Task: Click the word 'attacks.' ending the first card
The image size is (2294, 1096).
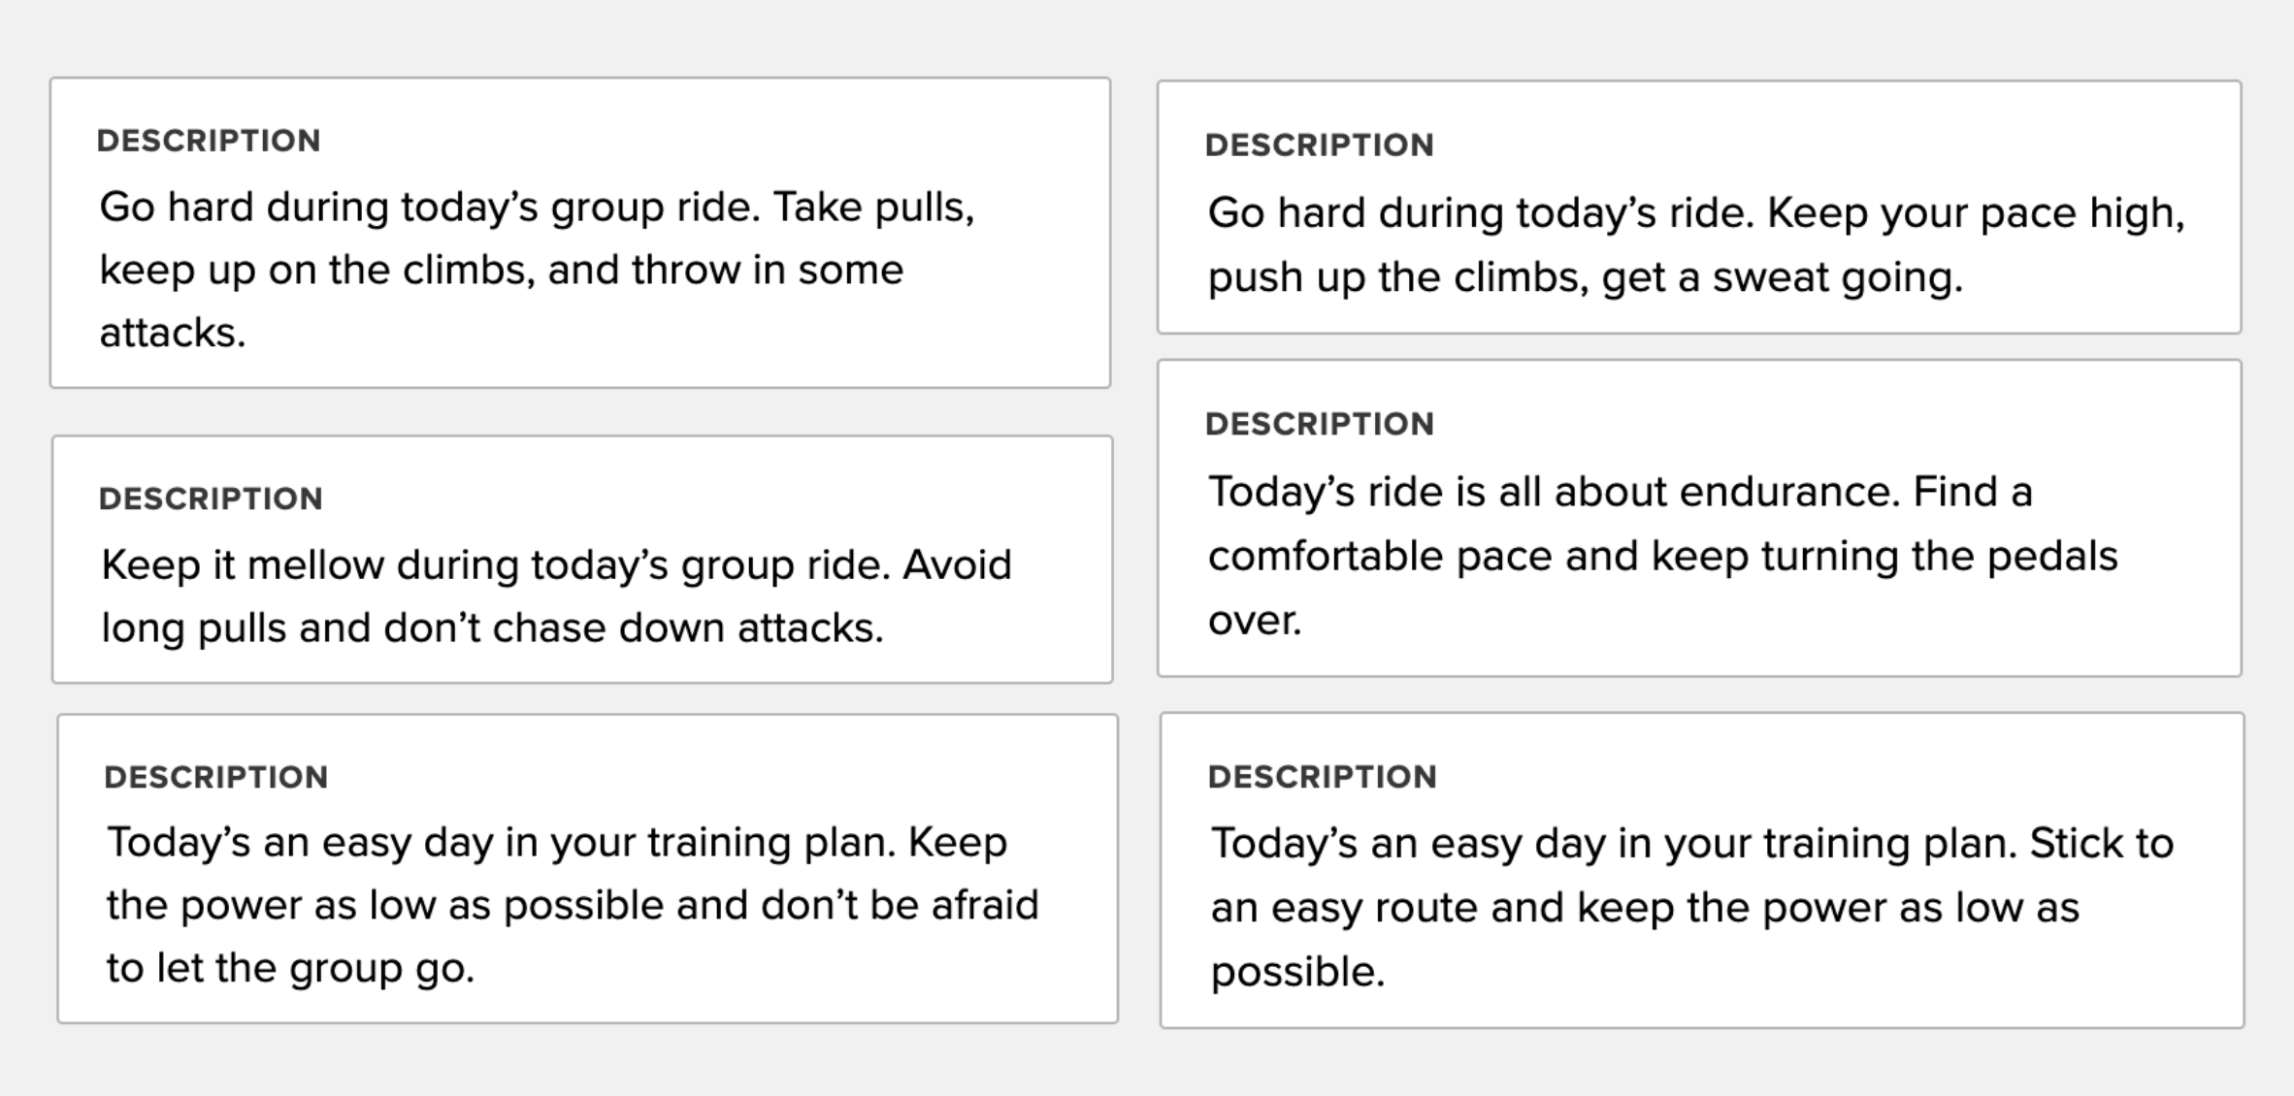Action: [173, 333]
